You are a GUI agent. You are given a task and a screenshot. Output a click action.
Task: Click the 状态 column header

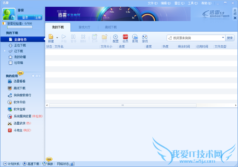point(49,47)
